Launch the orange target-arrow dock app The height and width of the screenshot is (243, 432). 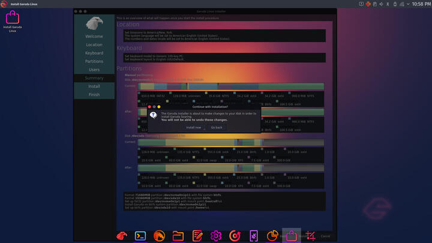point(235,236)
